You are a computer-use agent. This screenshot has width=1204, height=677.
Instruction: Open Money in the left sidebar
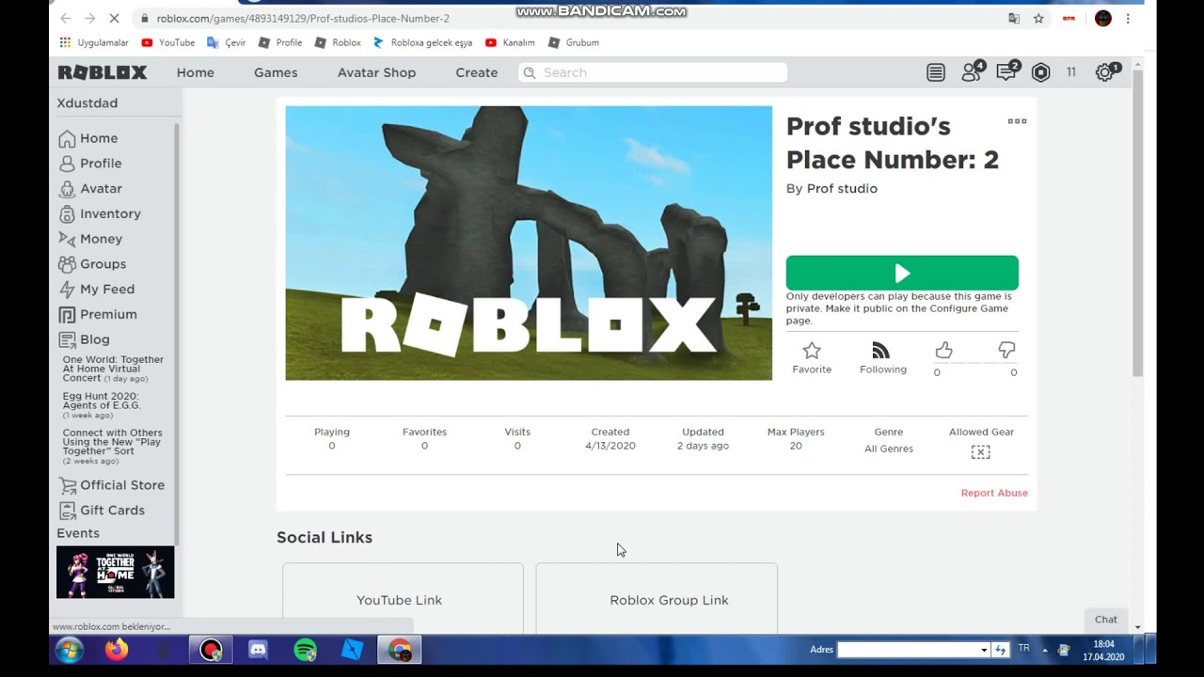90,239
